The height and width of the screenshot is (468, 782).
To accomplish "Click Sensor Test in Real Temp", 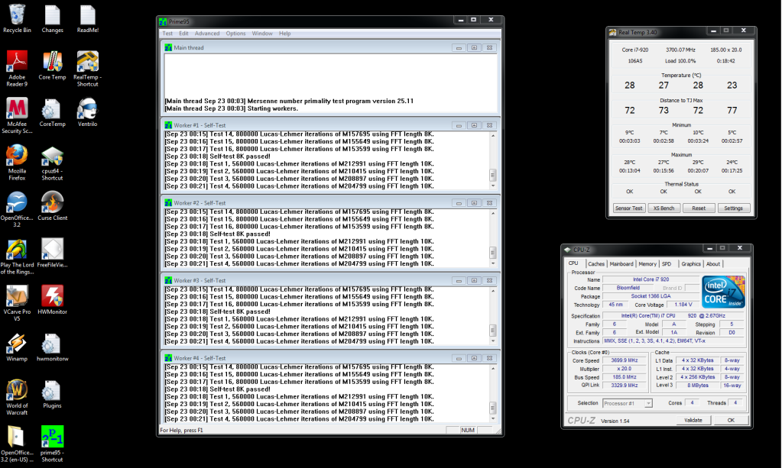I will point(629,208).
